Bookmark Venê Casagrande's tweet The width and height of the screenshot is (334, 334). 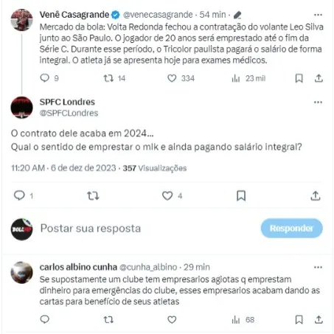[299, 78]
